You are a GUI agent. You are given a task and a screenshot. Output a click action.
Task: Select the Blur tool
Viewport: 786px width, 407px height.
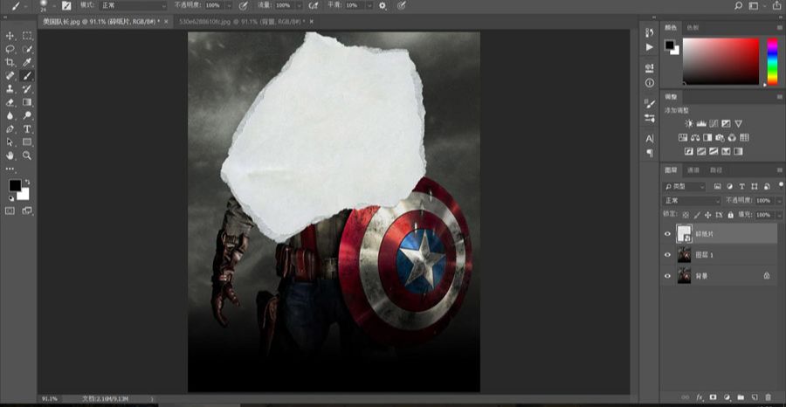tap(10, 115)
